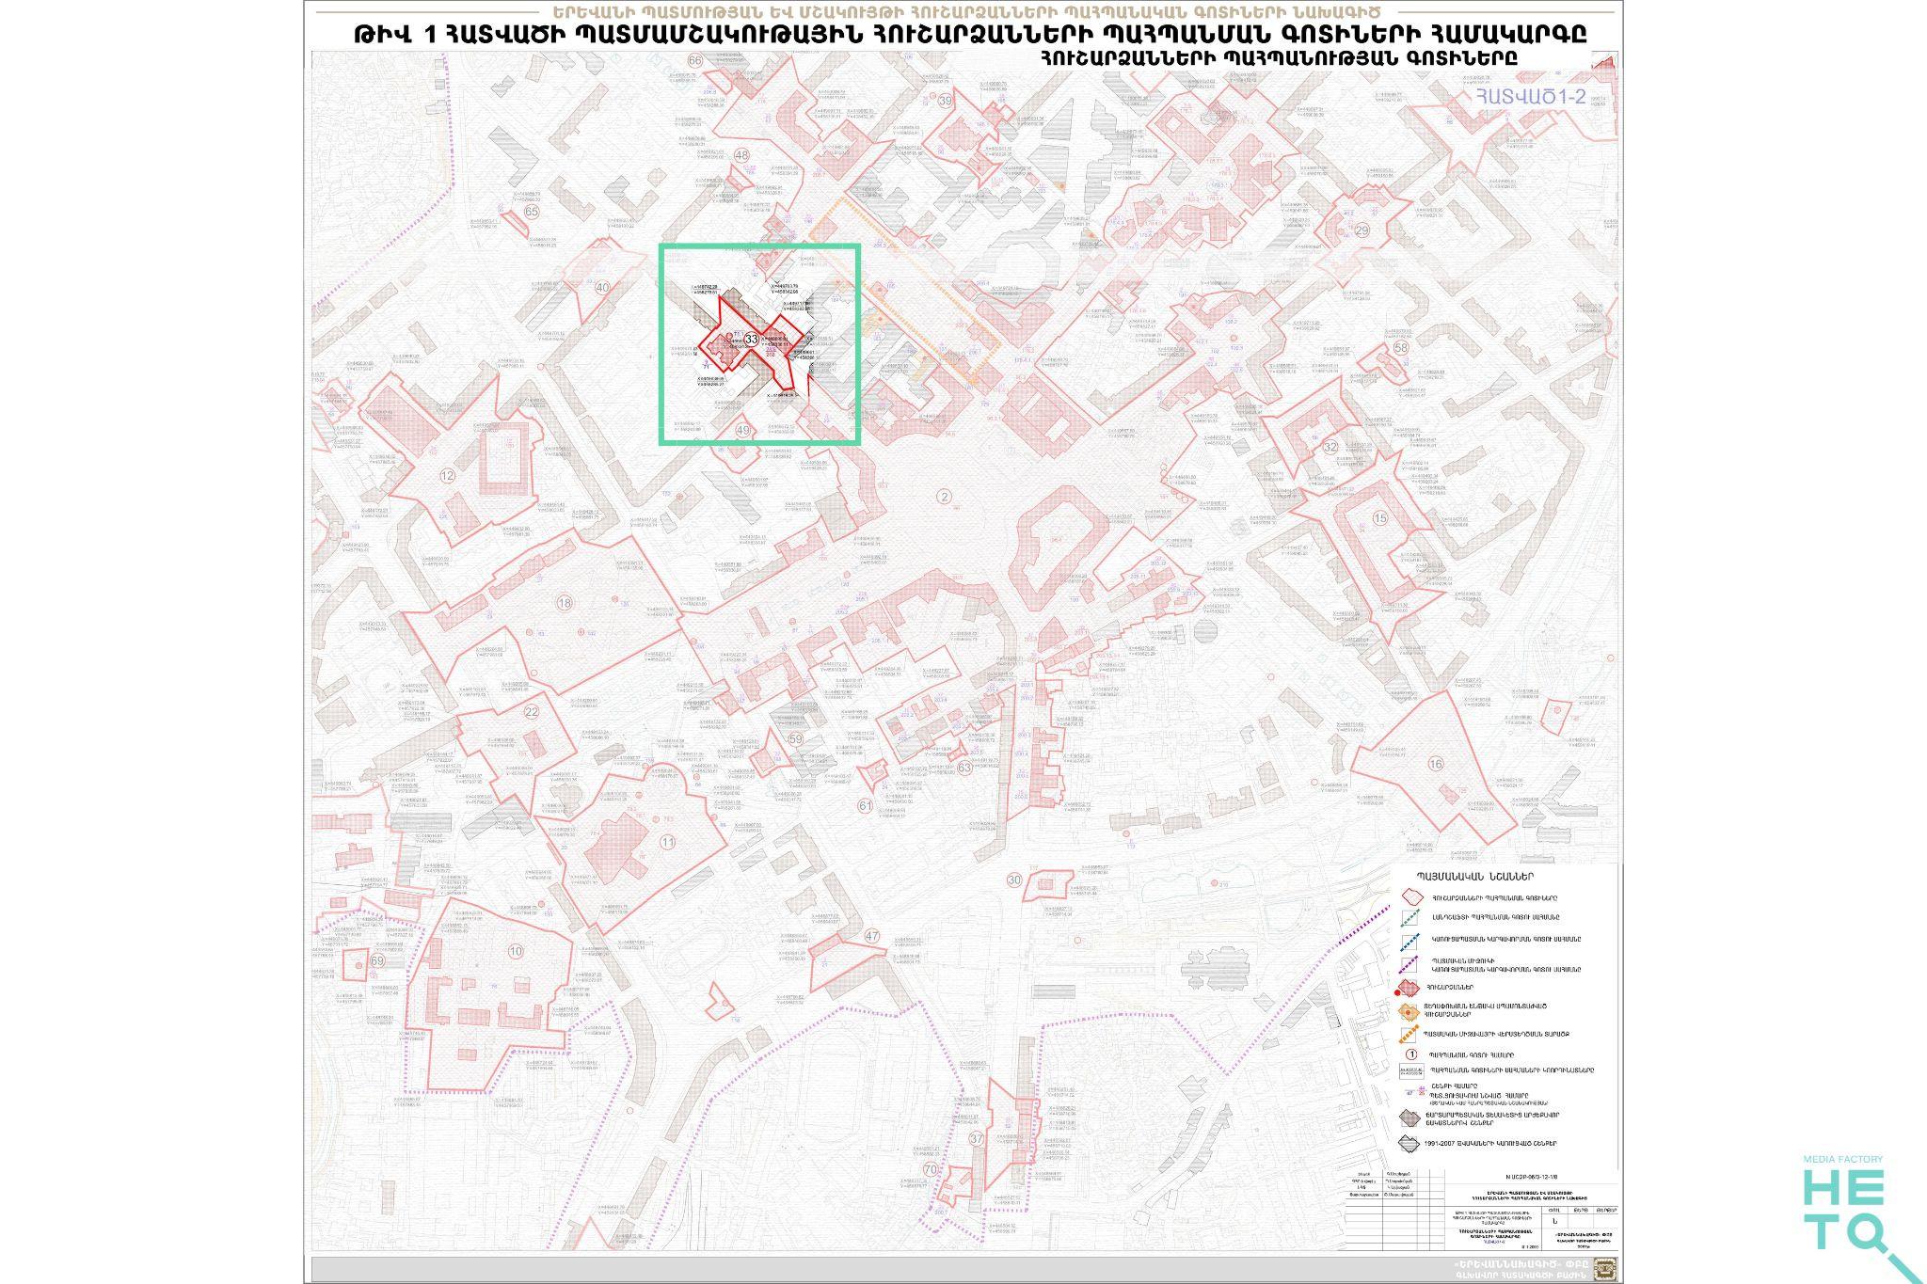
Task: Click the green dashed line legend symbol
Action: [1409, 918]
